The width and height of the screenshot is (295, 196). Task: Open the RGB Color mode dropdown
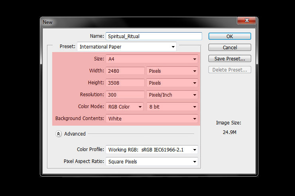pyautogui.click(x=125, y=107)
